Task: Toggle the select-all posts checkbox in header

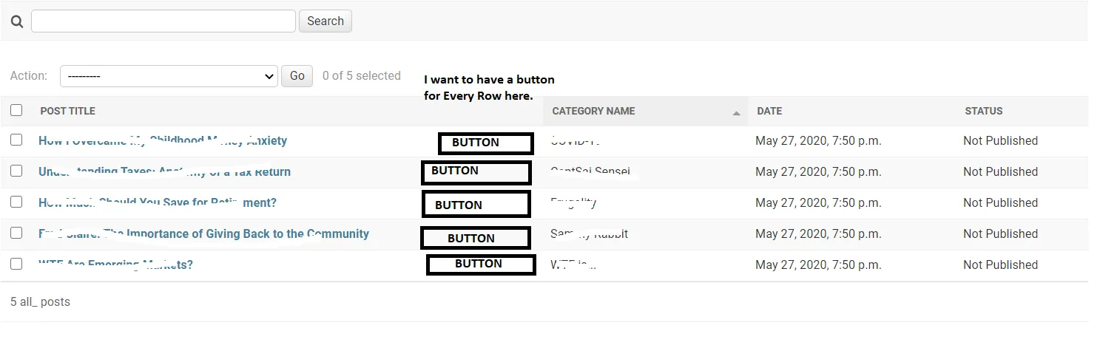Action: point(16,111)
